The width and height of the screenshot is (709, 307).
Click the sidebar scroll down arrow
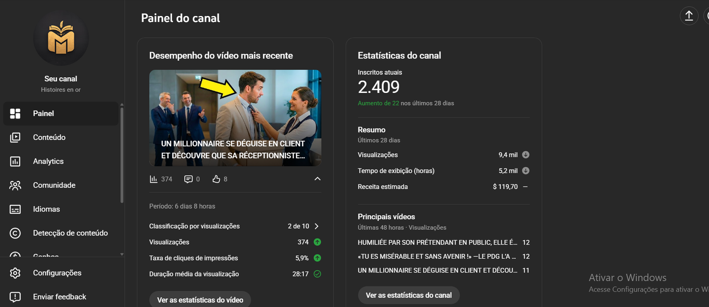pos(122,254)
